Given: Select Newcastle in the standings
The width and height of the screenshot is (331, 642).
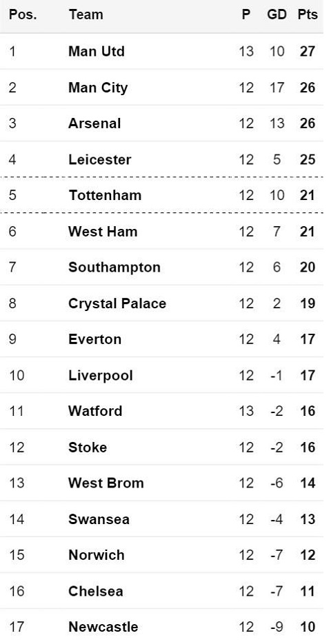Looking at the screenshot, I should pyautogui.click(x=103, y=627).
